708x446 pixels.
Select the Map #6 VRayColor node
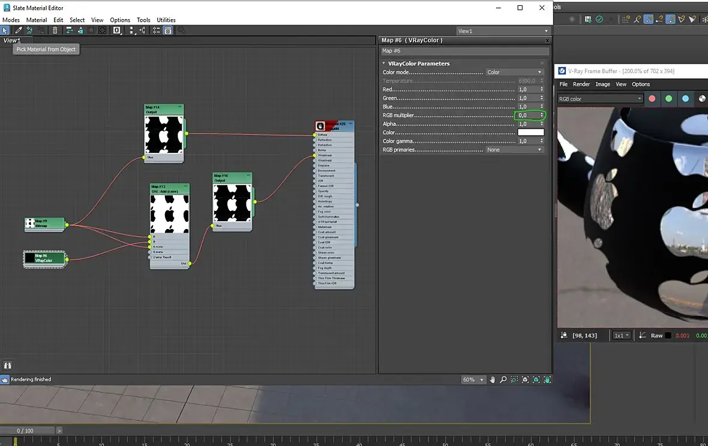[x=44, y=259]
